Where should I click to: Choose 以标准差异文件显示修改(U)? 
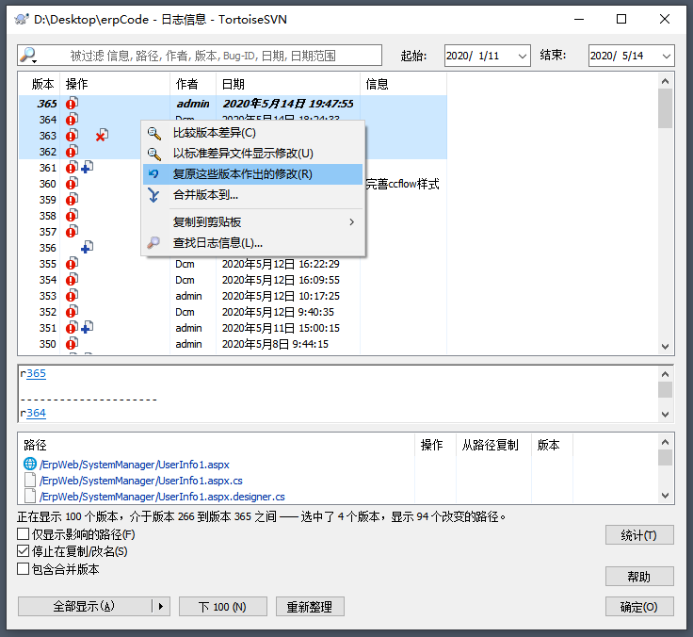(252, 154)
